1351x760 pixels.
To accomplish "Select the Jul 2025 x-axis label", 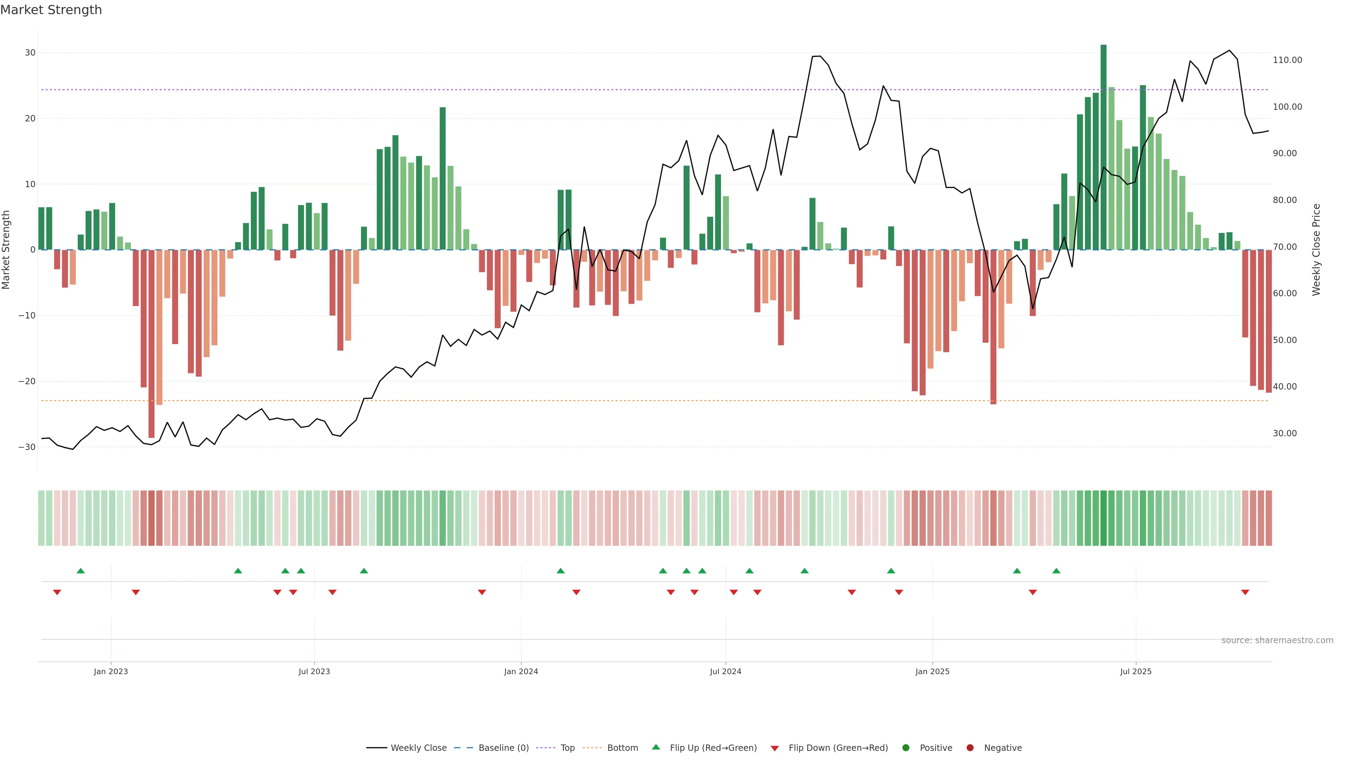I will pos(1135,671).
